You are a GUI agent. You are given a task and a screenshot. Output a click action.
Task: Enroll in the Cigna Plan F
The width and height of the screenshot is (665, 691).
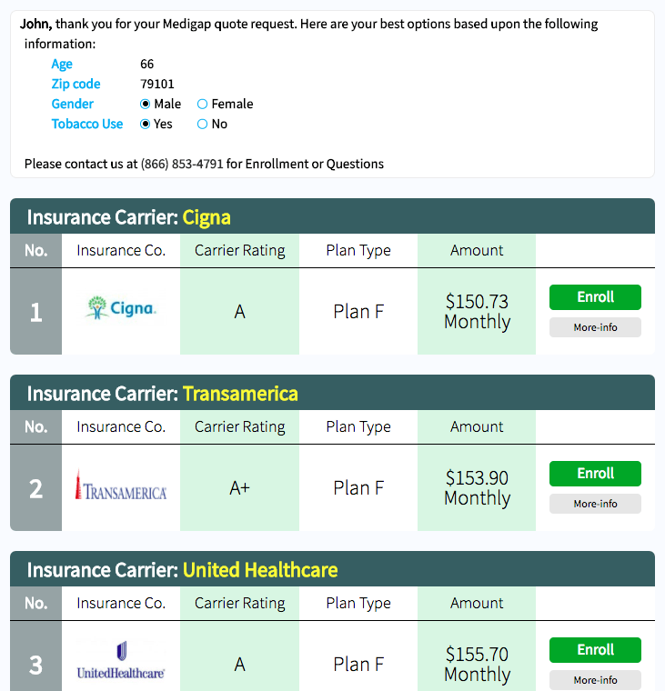coord(595,297)
